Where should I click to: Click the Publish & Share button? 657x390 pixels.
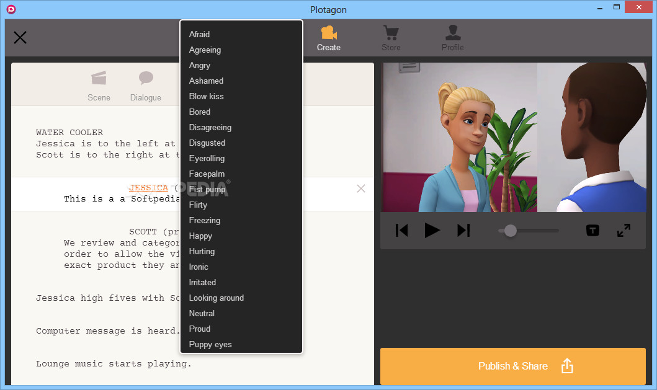[x=513, y=366]
